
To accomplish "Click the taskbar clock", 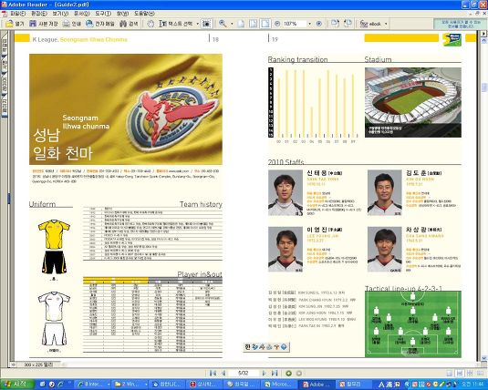I will click(x=472, y=385).
